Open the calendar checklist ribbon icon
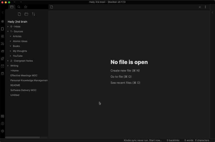Image resolution: width=215 pixels, height=142 pixels. [2, 66]
